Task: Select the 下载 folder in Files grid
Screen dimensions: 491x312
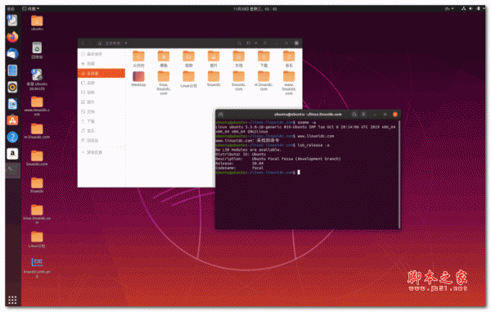Action: point(264,59)
